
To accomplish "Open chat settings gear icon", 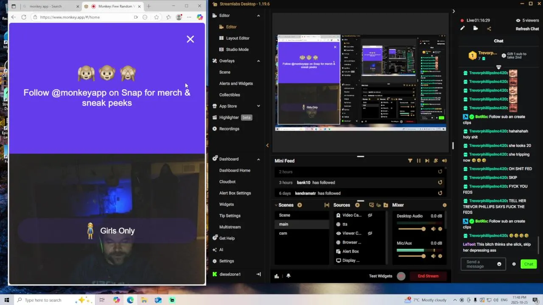I will tap(514, 264).
